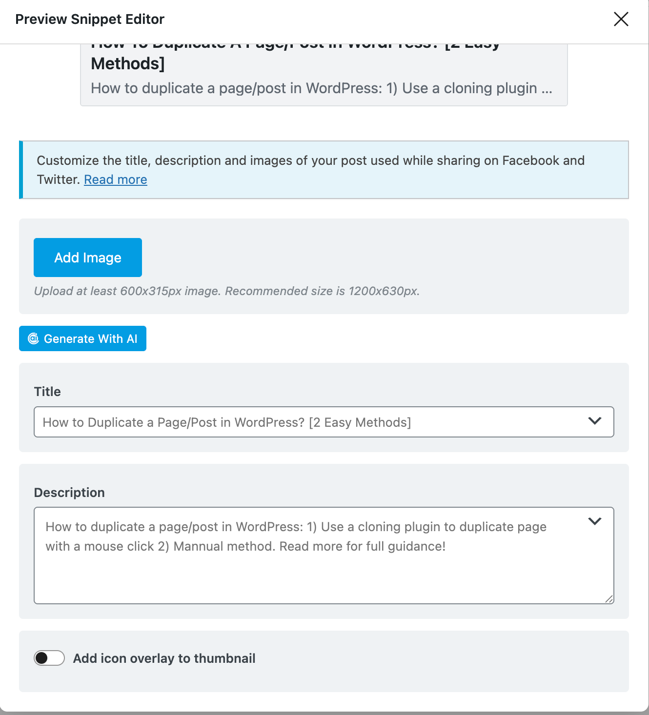Image resolution: width=649 pixels, height=715 pixels.
Task: Close the Preview Snippet Editor dialog
Action: tap(621, 19)
